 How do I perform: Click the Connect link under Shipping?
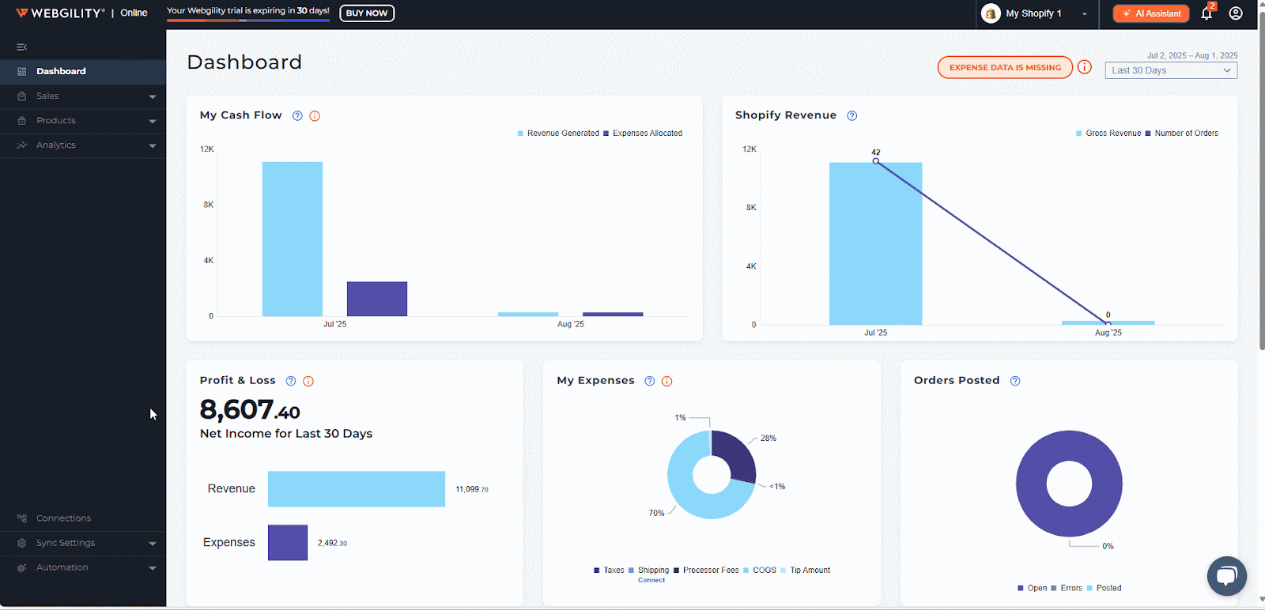(651, 580)
